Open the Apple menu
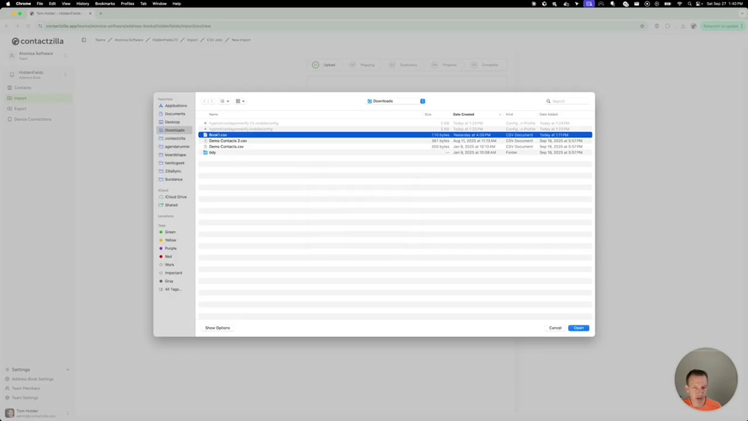Image resolution: width=748 pixels, height=421 pixels. coord(8,4)
